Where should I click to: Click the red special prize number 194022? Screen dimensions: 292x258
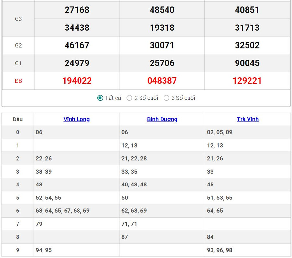click(x=77, y=81)
